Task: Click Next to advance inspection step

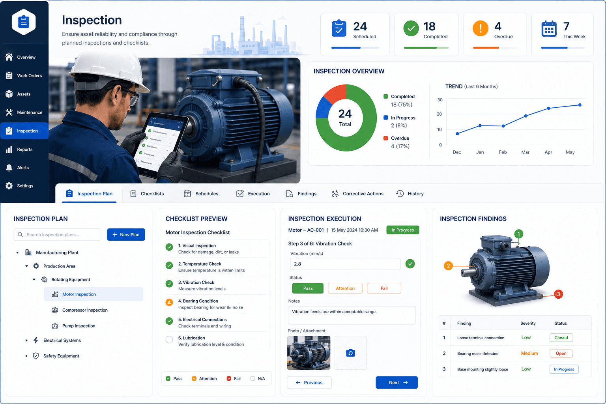Action: tap(397, 382)
